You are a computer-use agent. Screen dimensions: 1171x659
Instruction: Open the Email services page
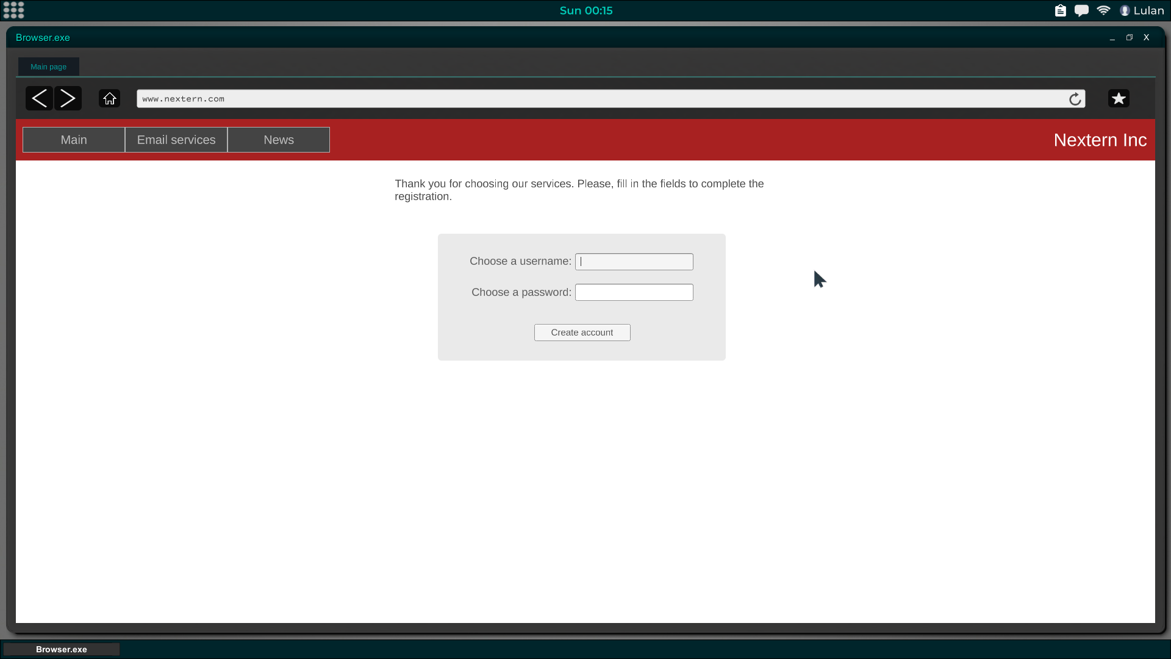click(x=176, y=140)
